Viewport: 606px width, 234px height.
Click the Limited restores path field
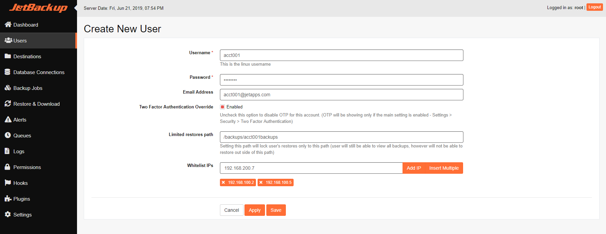(341, 137)
